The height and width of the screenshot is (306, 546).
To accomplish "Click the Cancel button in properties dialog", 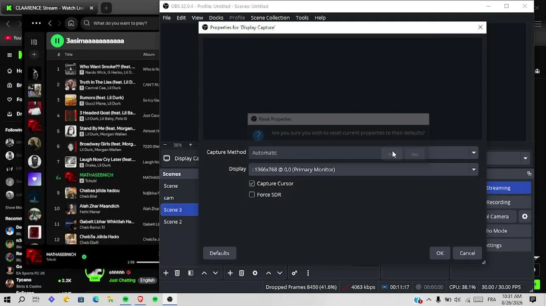I will point(467,253).
